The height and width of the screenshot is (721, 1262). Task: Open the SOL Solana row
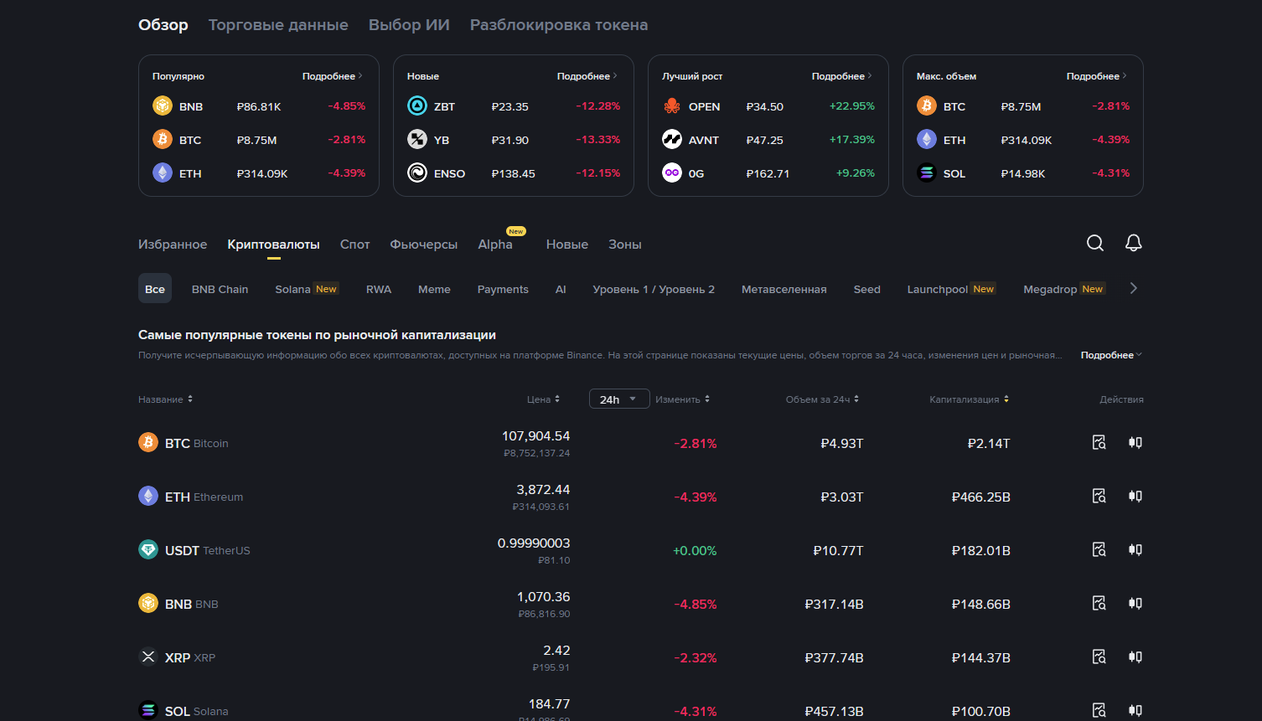coord(196,711)
